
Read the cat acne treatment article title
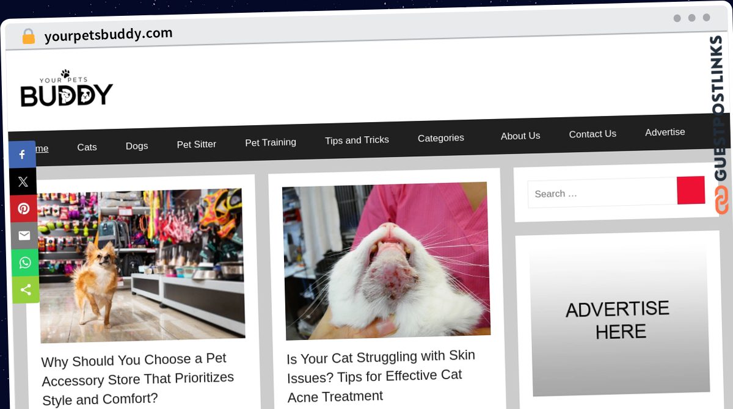(x=381, y=375)
